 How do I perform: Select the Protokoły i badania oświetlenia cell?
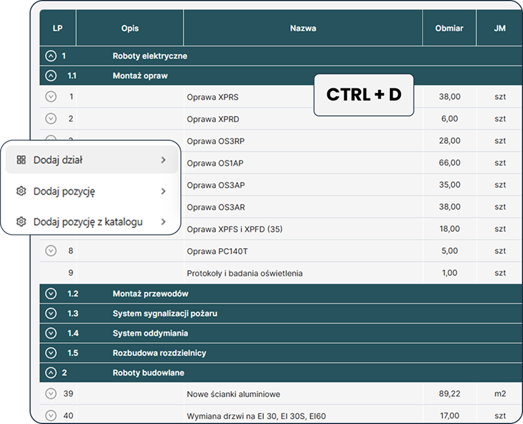point(244,273)
